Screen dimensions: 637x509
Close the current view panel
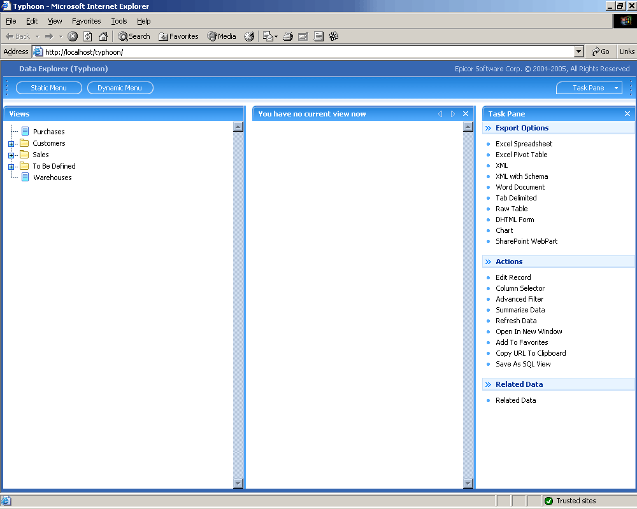click(466, 114)
